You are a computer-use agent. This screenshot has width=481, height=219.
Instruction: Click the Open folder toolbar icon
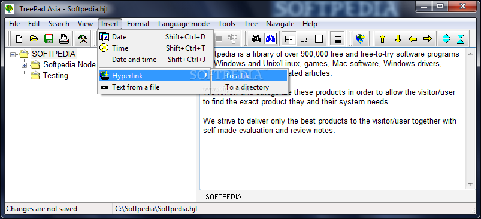point(34,39)
